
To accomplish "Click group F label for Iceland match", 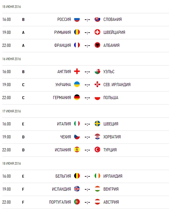I will coord(23,189).
